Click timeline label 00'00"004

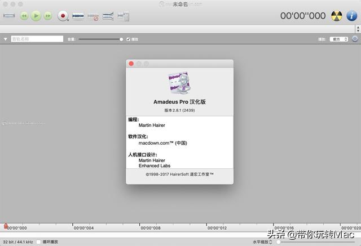pyautogui.click(x=83, y=228)
